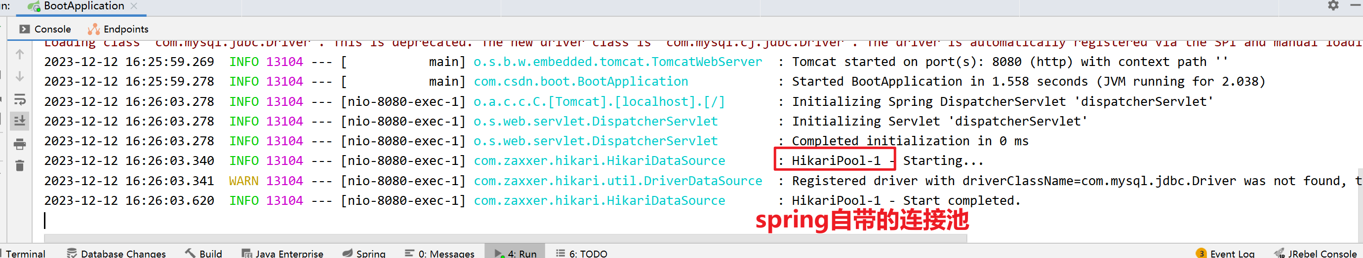This screenshot has width=1363, height=258.
Task: Click timestamp 2023-12-12 16:26:03.341
Action: pyautogui.click(x=129, y=181)
